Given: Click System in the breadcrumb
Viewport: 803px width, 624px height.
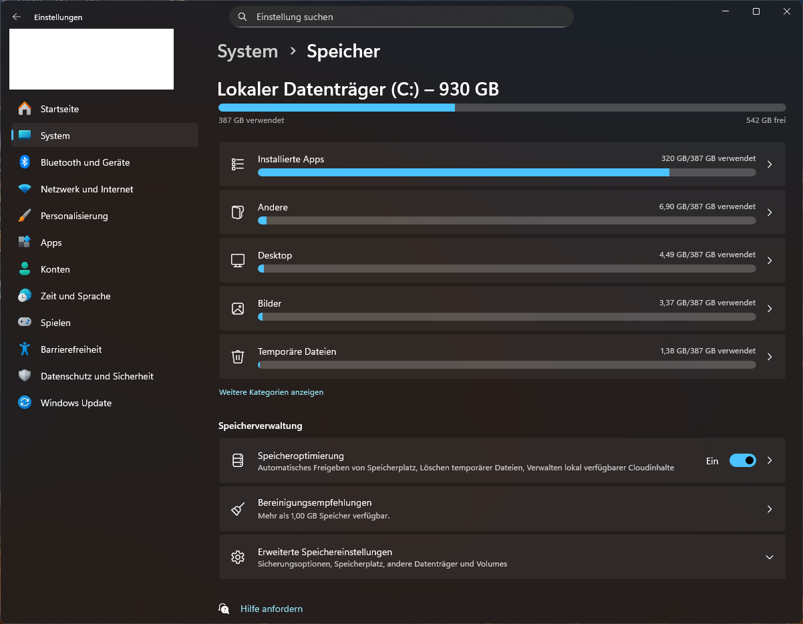Looking at the screenshot, I should (x=248, y=51).
